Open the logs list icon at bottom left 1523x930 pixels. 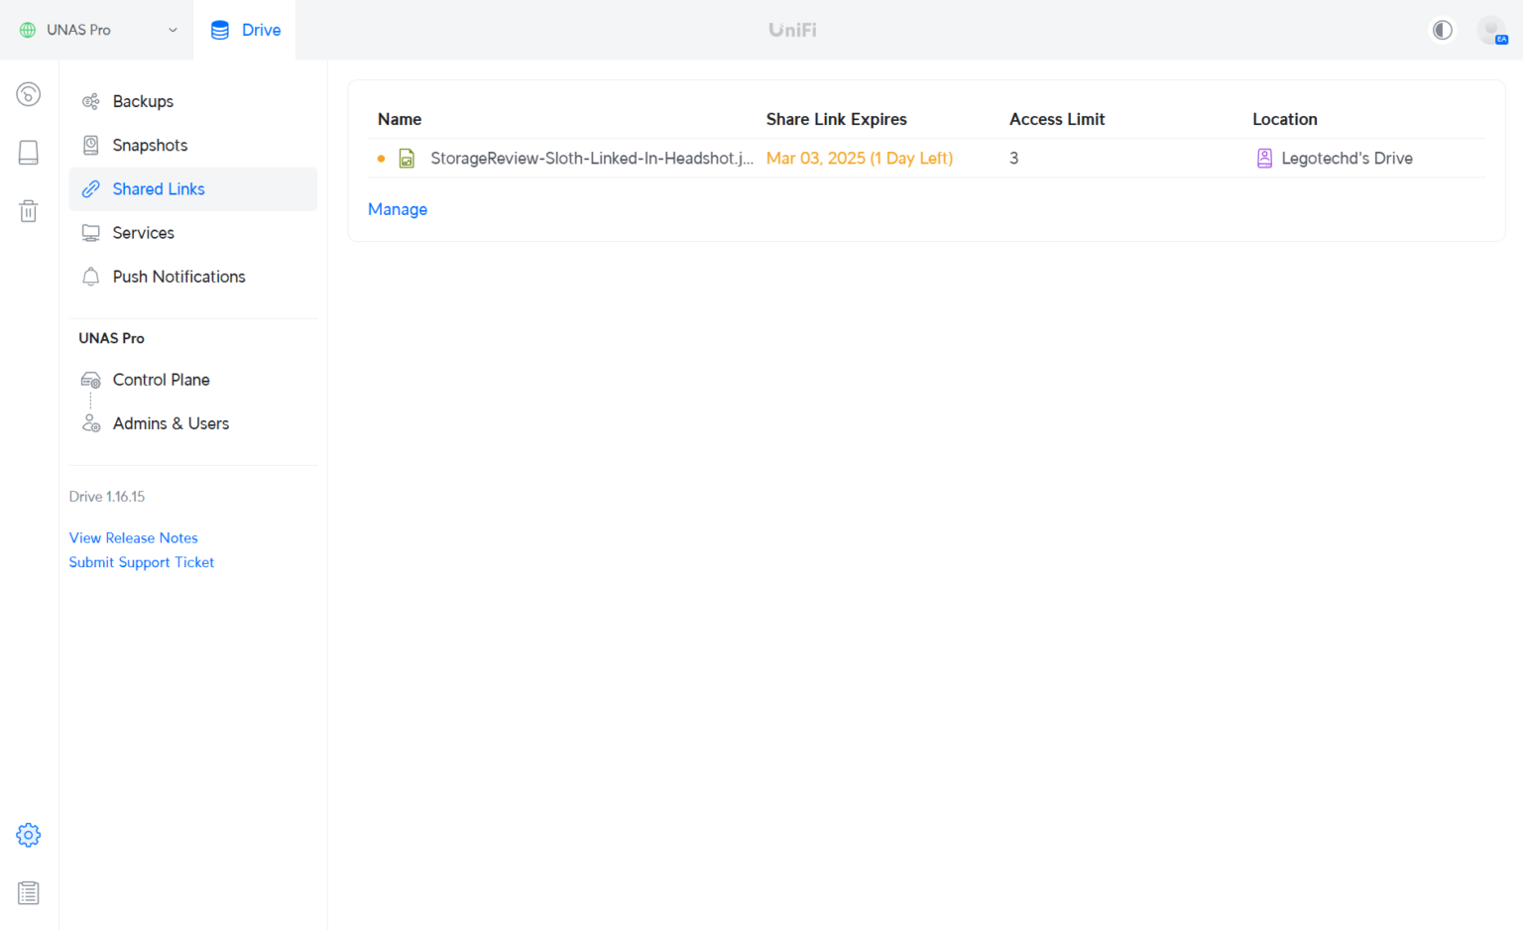coord(29,893)
